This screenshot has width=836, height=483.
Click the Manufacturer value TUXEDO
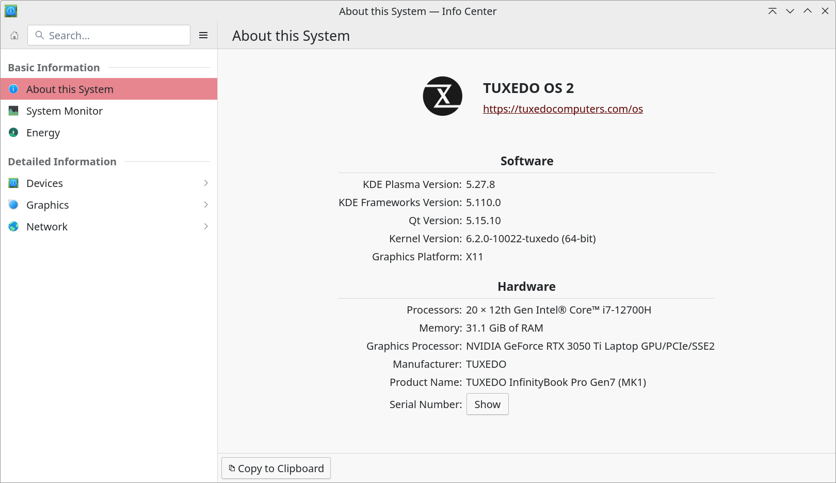(486, 364)
